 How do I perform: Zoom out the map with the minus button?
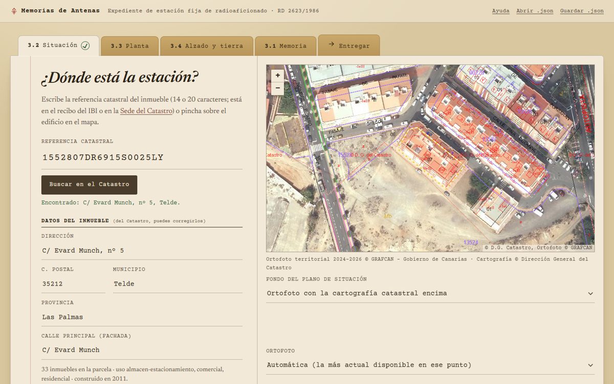[277, 88]
